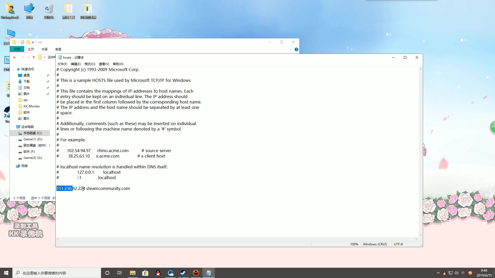This screenshot has width=495, height=278.
Task: Open the 网络 desktop icon
Action: 29,11
